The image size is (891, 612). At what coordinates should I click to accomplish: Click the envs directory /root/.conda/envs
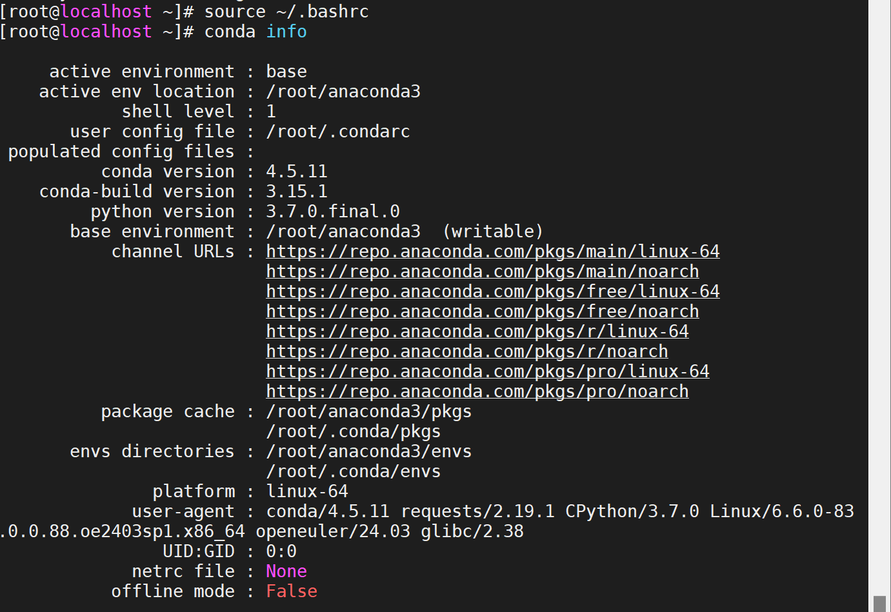pyautogui.click(x=353, y=471)
